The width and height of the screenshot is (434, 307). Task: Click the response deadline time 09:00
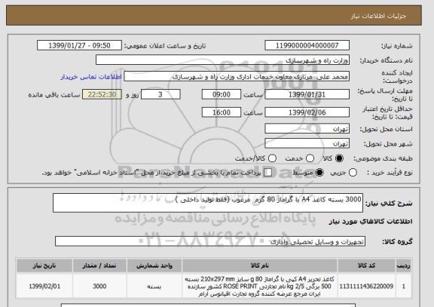pyautogui.click(x=222, y=94)
